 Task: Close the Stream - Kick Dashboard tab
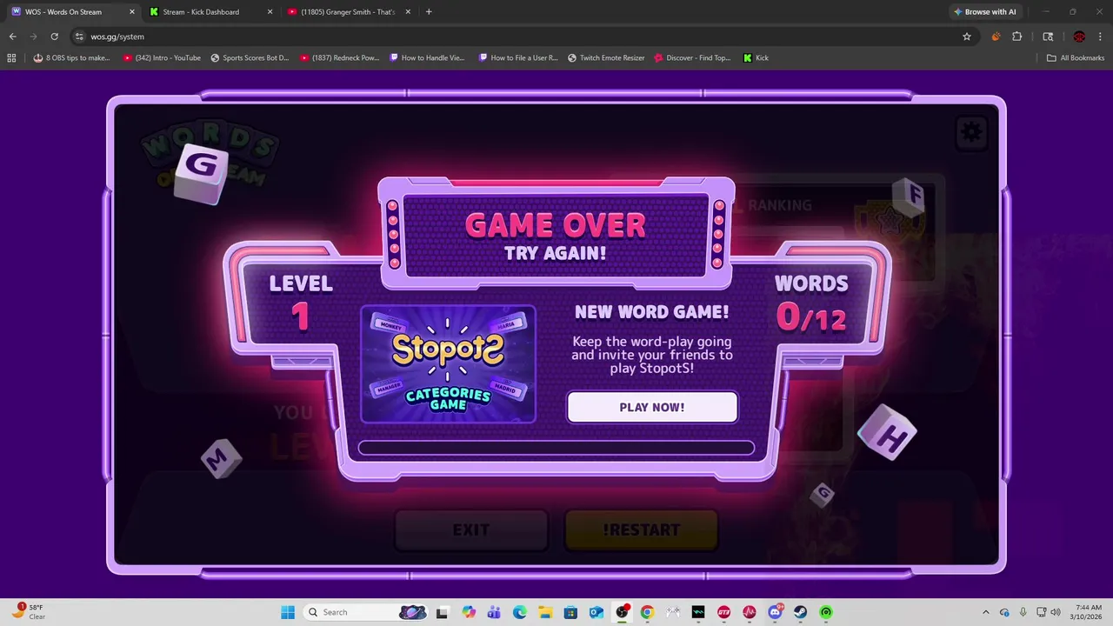click(x=270, y=12)
